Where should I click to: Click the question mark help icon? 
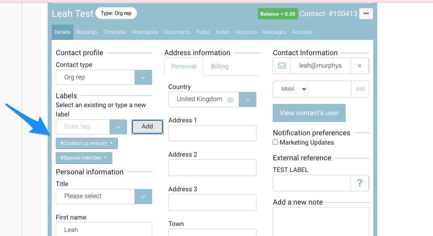tap(359, 183)
